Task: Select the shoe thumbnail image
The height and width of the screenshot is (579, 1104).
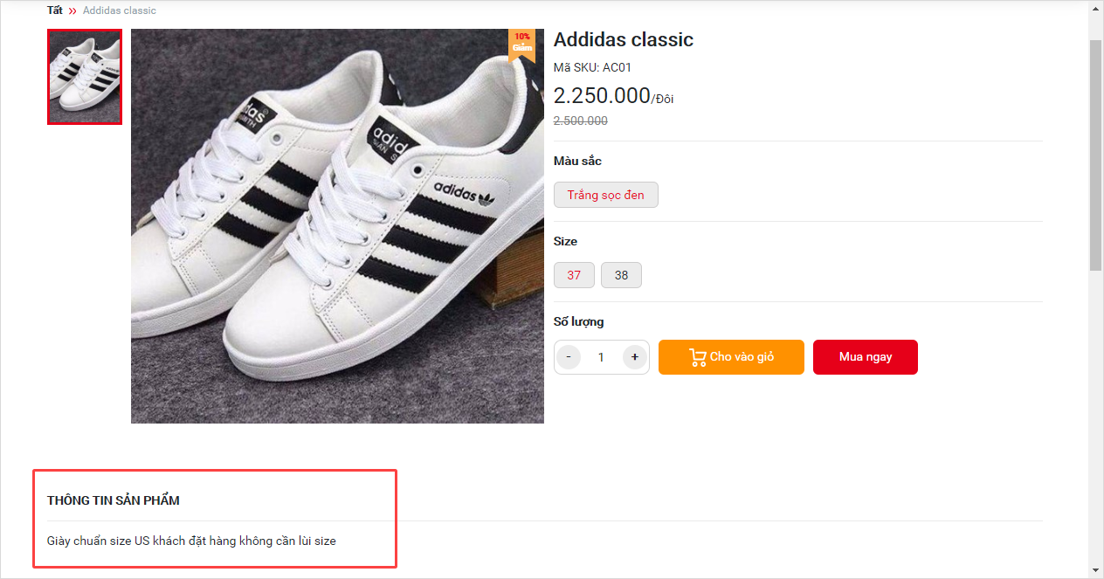Action: (x=85, y=77)
